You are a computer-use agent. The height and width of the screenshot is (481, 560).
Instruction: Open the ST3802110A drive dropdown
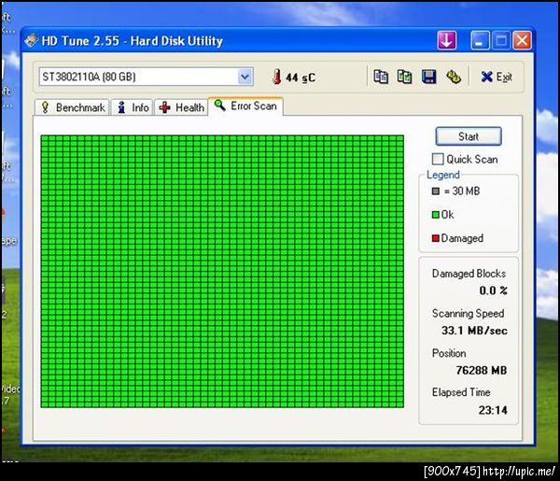pyautogui.click(x=245, y=77)
